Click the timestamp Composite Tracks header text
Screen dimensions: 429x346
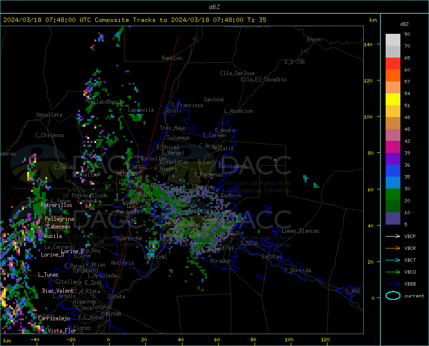[x=134, y=20]
